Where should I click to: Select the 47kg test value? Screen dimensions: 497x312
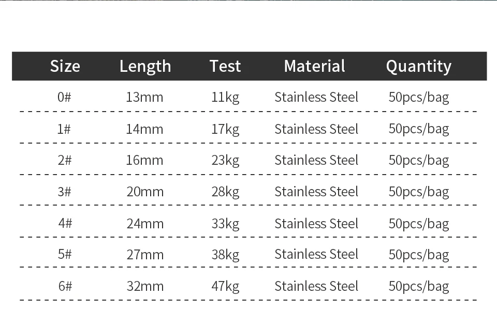[x=225, y=286]
